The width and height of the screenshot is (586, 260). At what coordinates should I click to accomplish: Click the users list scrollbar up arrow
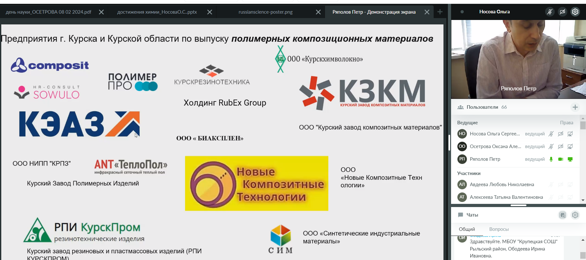click(x=583, y=119)
